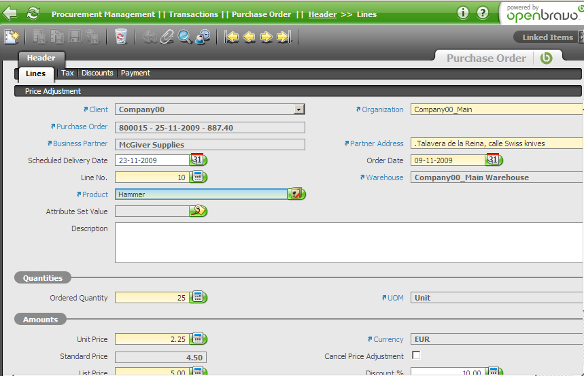Click the Unit Price field
The height and width of the screenshot is (376, 584).
[x=152, y=339]
